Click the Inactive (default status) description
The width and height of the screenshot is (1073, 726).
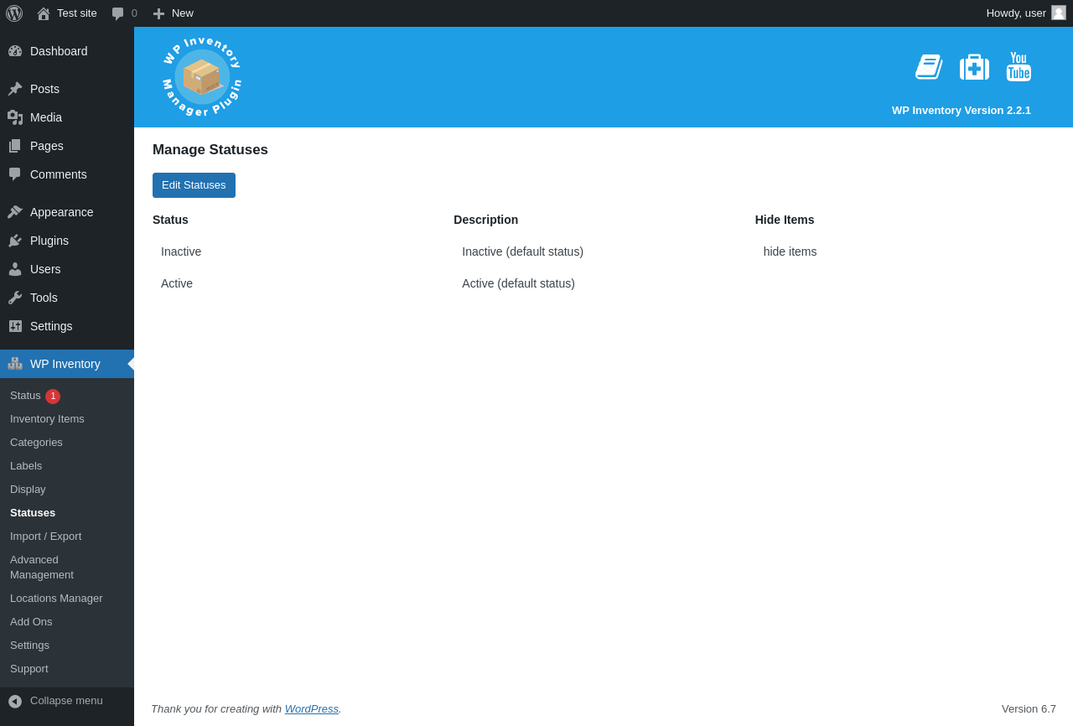[x=522, y=252]
